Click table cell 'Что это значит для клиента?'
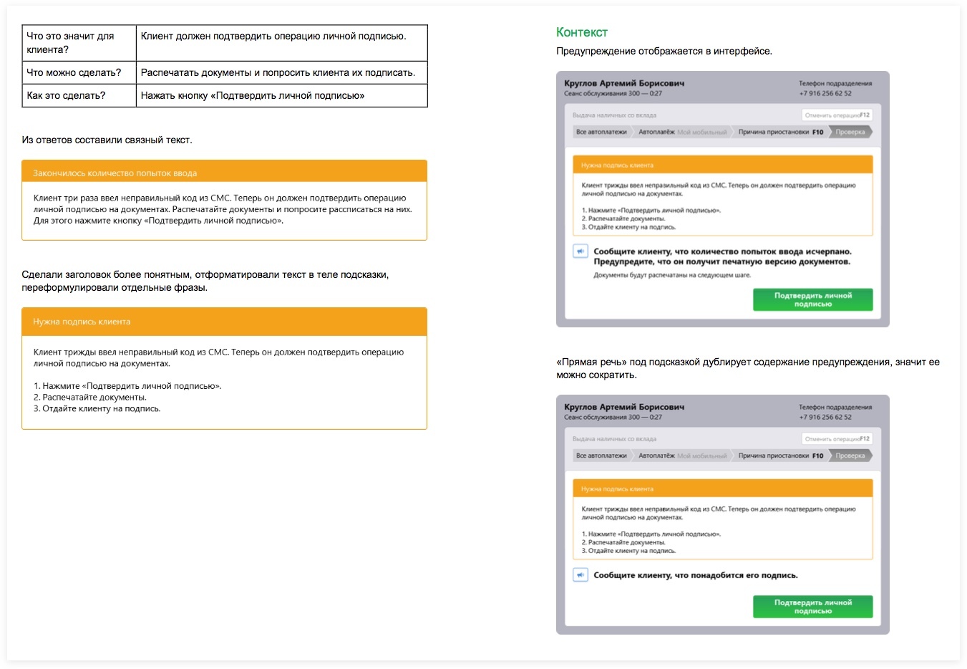Screen dimensions: 967x669 click(x=79, y=43)
